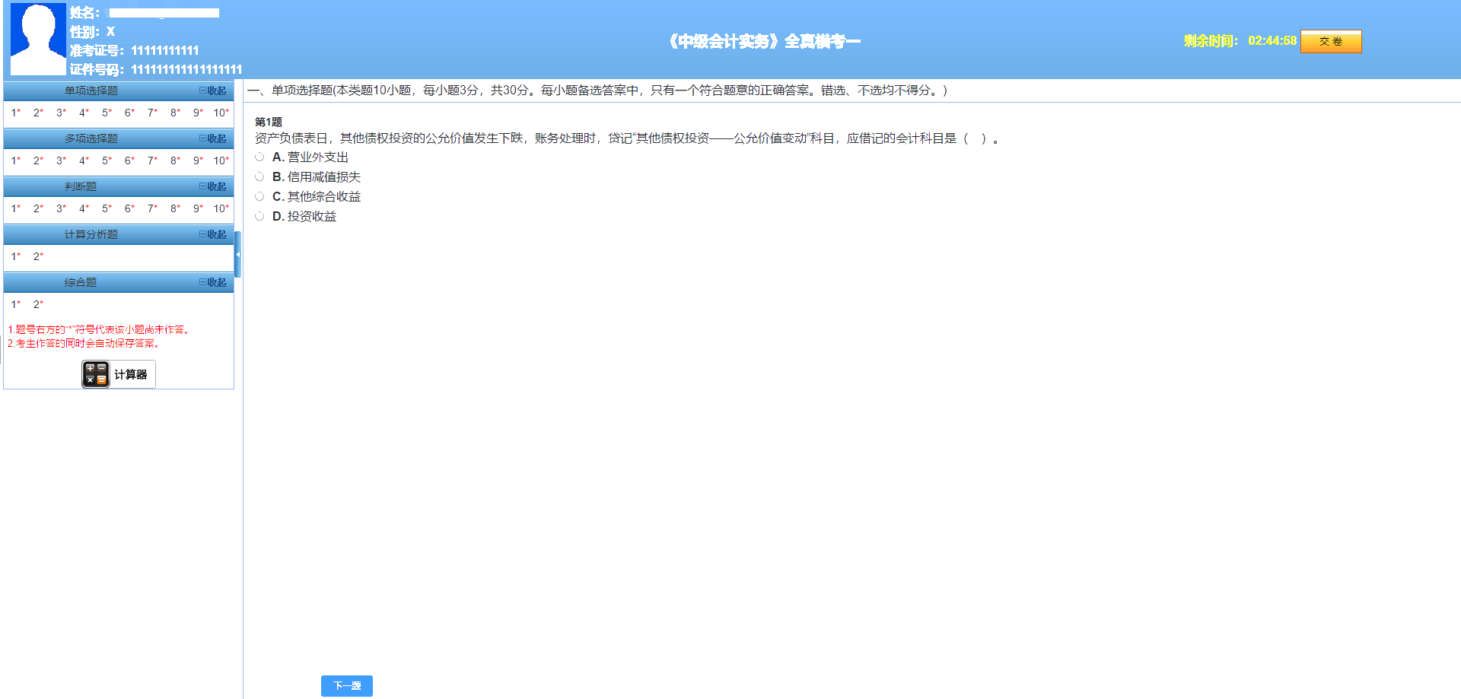Jump to question 1 of 综合题
This screenshot has width=1461, height=699.
click(x=14, y=303)
